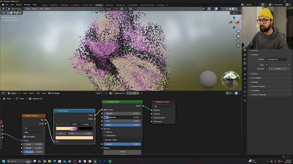Toggle node editor overlay button
The height and width of the screenshot is (164, 293).
(x=236, y=93)
